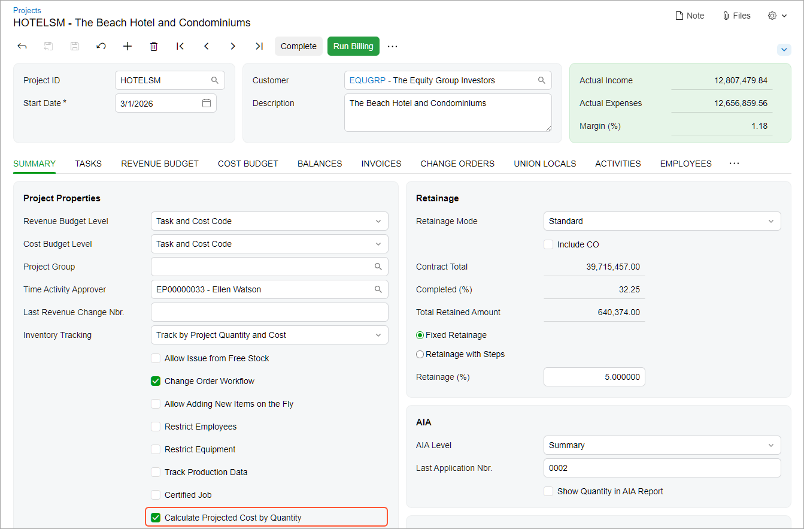Click the Complete button
804x529 pixels.
(299, 46)
